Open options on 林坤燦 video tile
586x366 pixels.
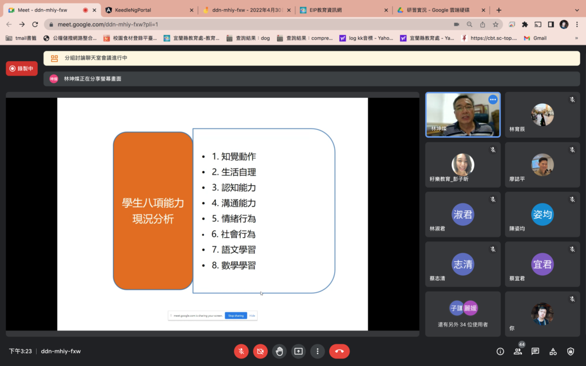tap(493, 100)
